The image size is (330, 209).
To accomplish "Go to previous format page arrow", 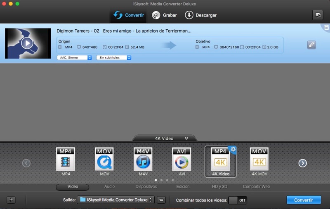I will click(26, 163).
